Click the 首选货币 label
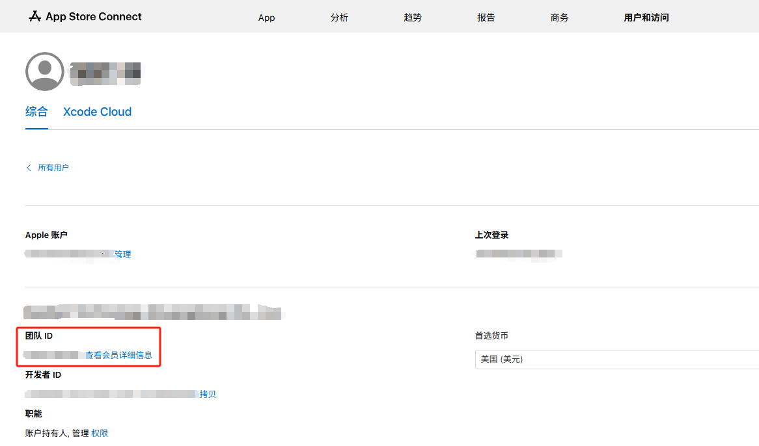This screenshot has height=446, width=759. (492, 336)
